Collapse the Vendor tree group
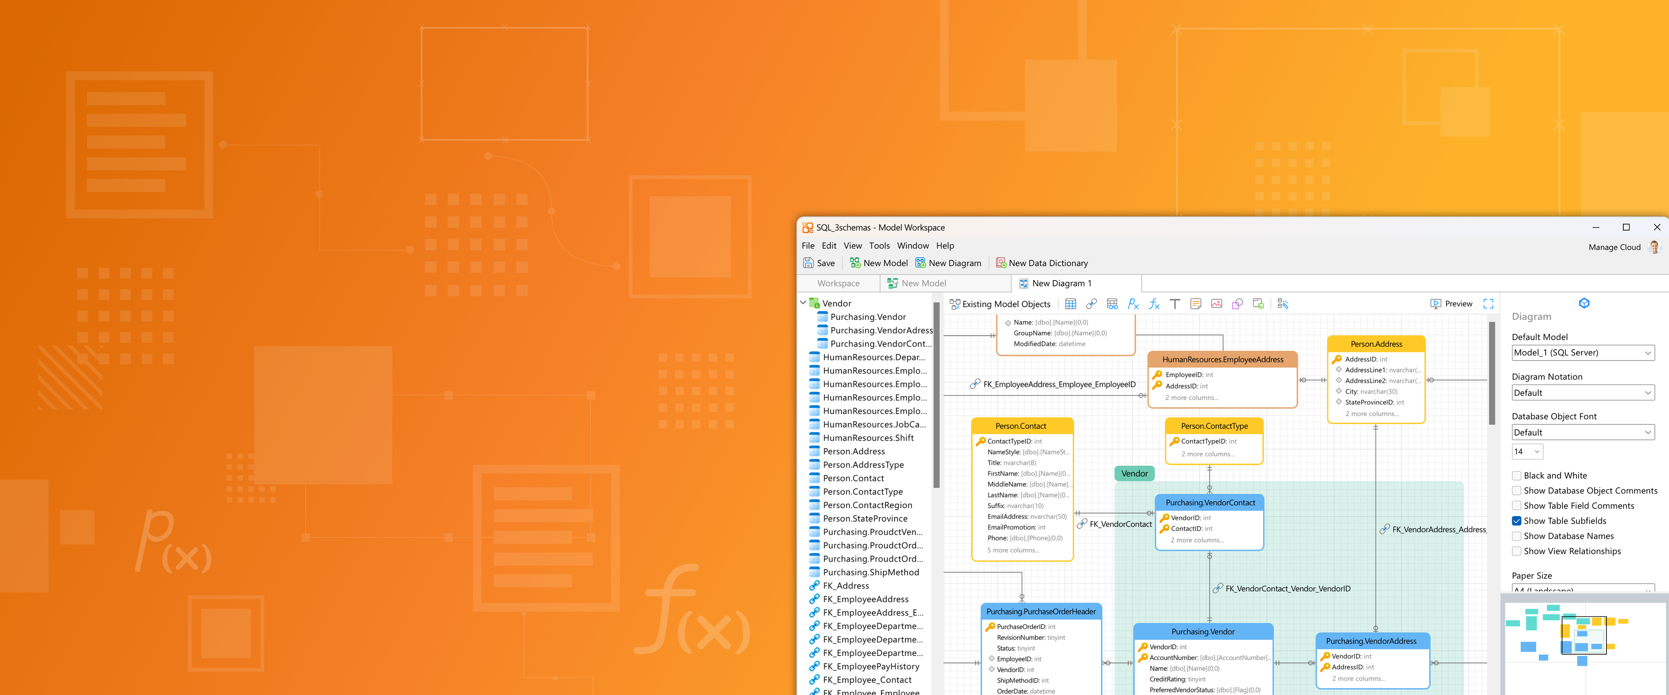The height and width of the screenshot is (695, 1669). (x=803, y=302)
